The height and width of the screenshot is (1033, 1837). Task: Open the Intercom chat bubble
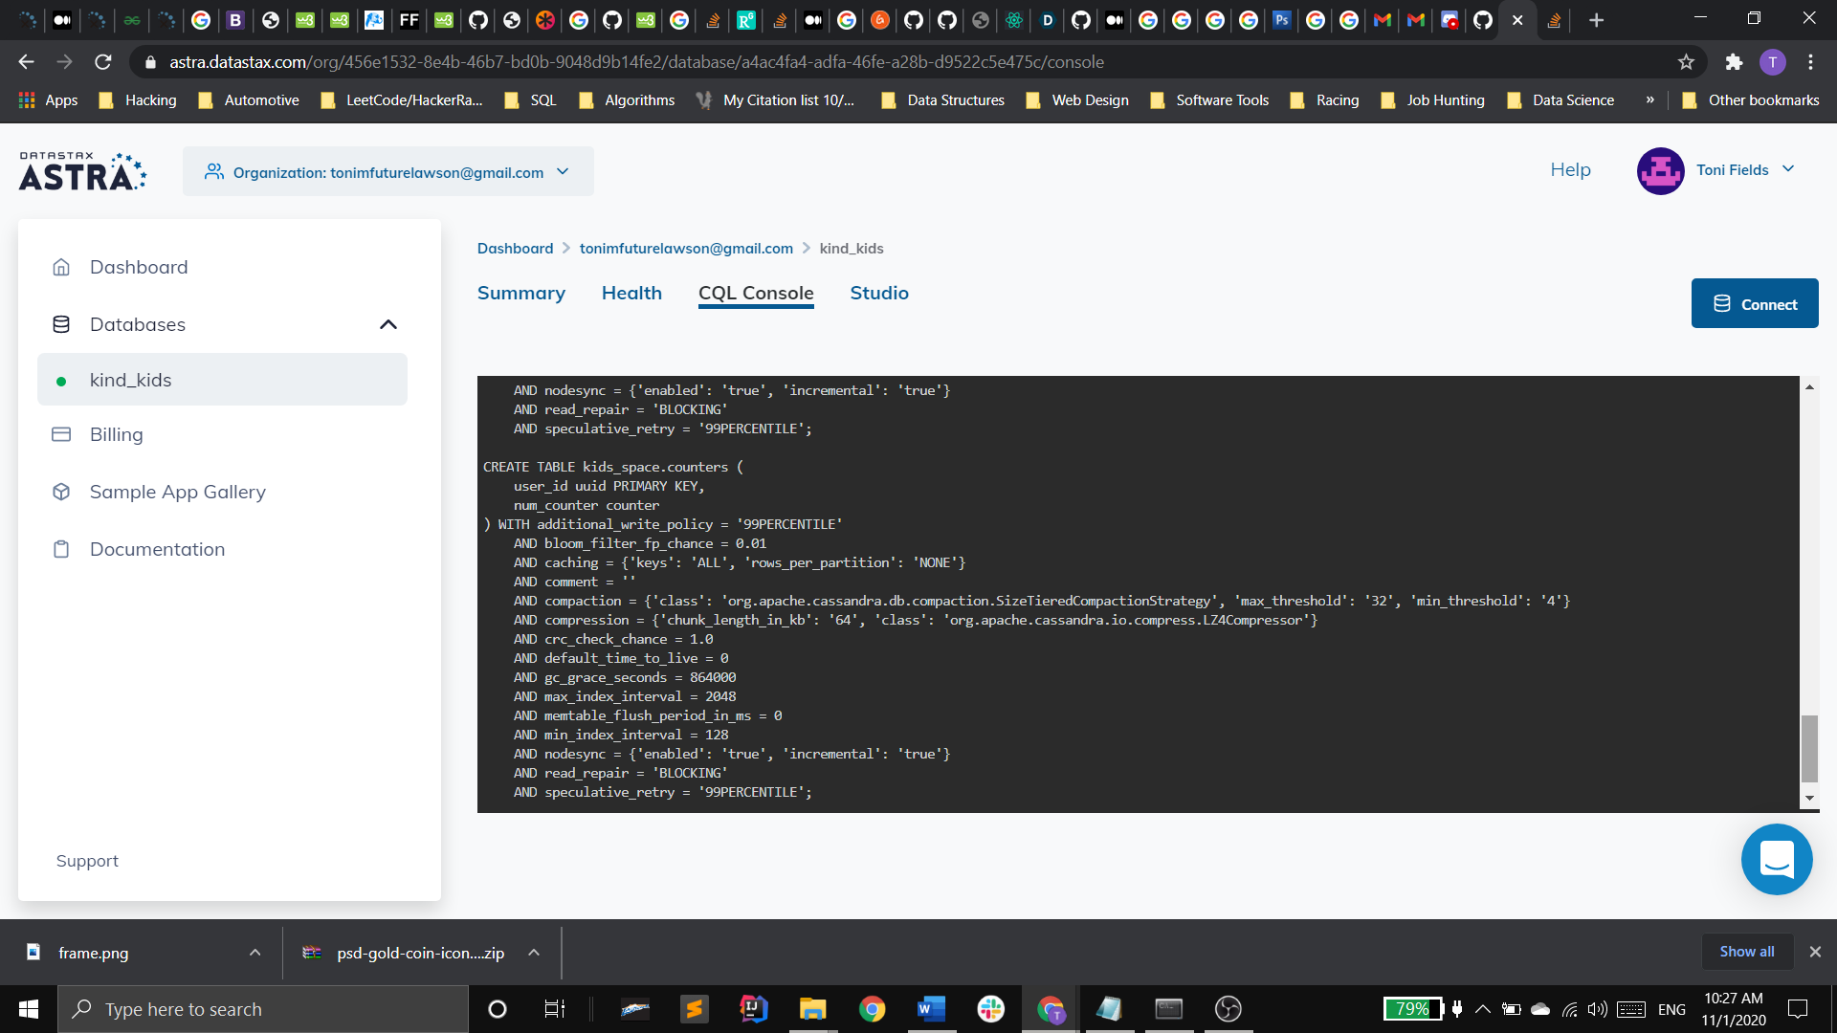1776,859
